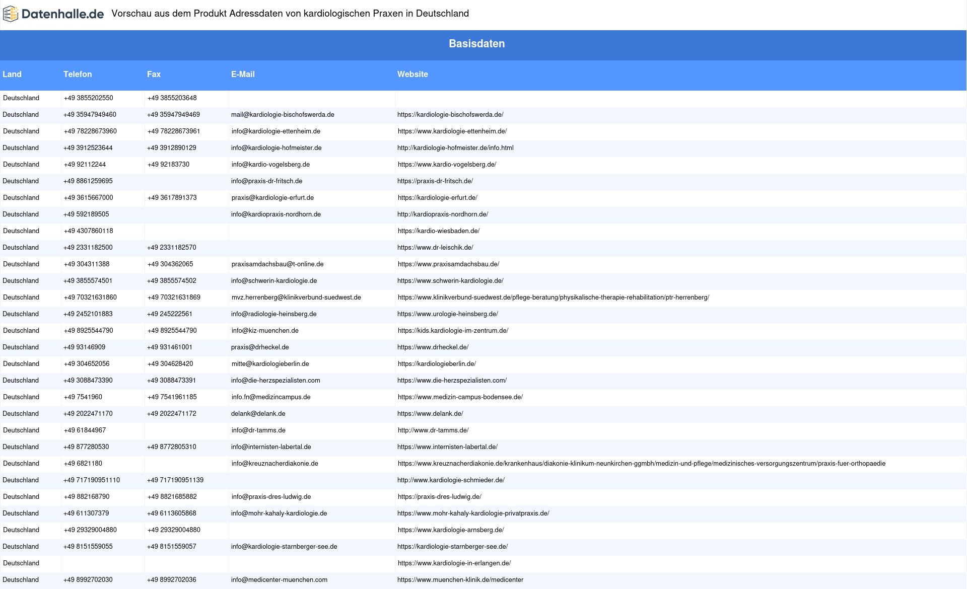
Task: Select email info@praxis-dr-fritsch.de
Action: coord(266,181)
